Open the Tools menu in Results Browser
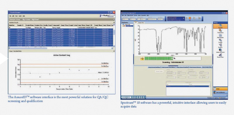This screenshot has height=115, width=234. pyautogui.click(x=20, y=16)
